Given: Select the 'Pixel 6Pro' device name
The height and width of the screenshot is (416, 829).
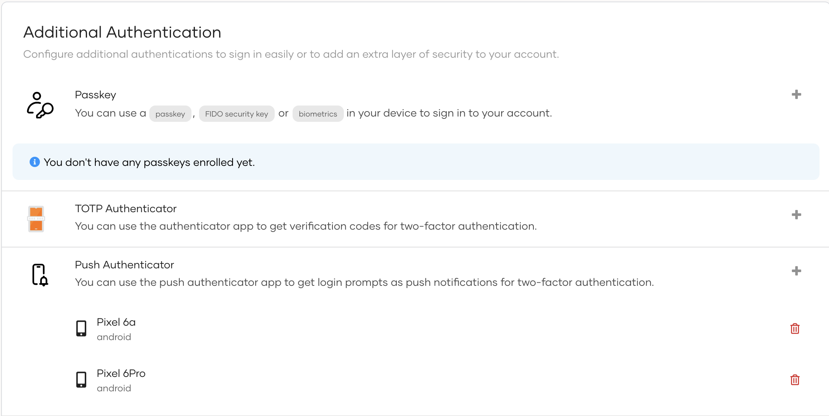Looking at the screenshot, I should [x=121, y=373].
